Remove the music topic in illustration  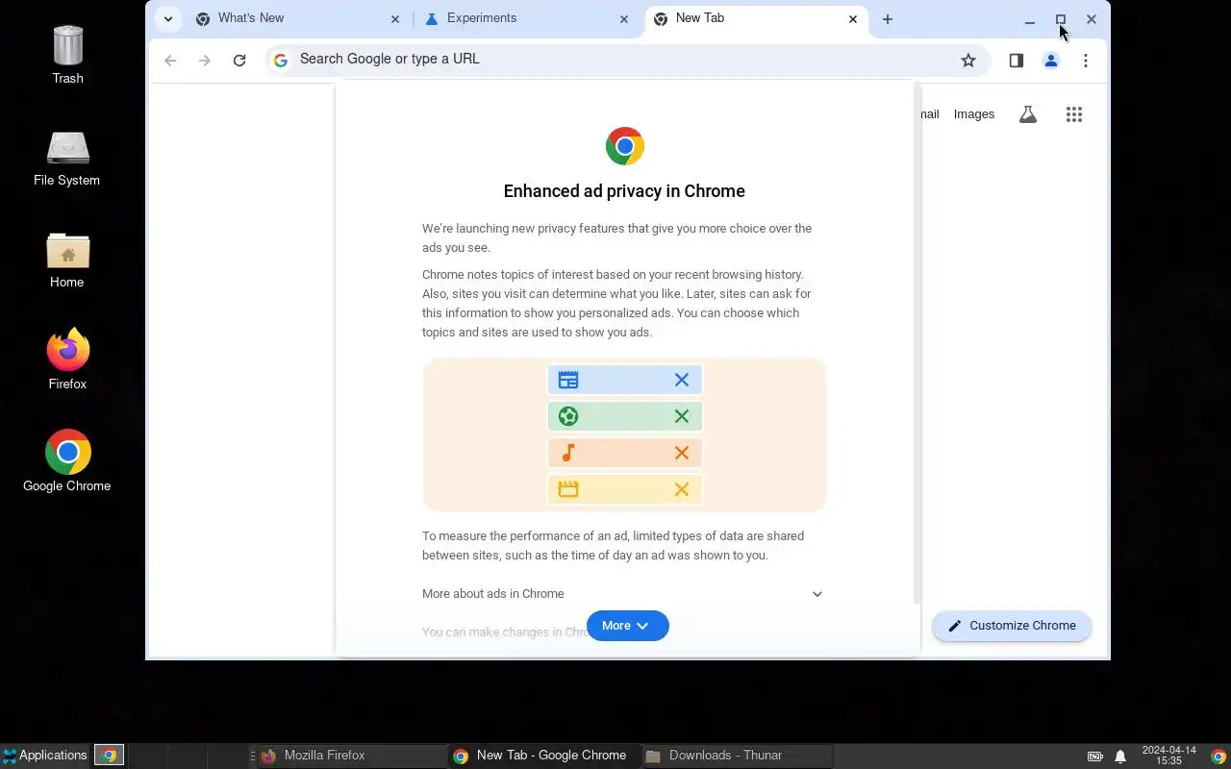pos(682,453)
